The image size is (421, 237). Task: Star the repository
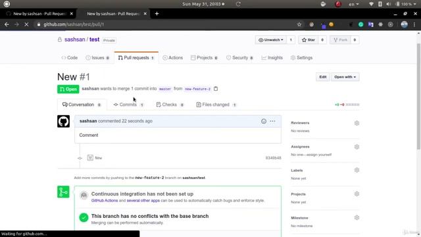(x=309, y=39)
